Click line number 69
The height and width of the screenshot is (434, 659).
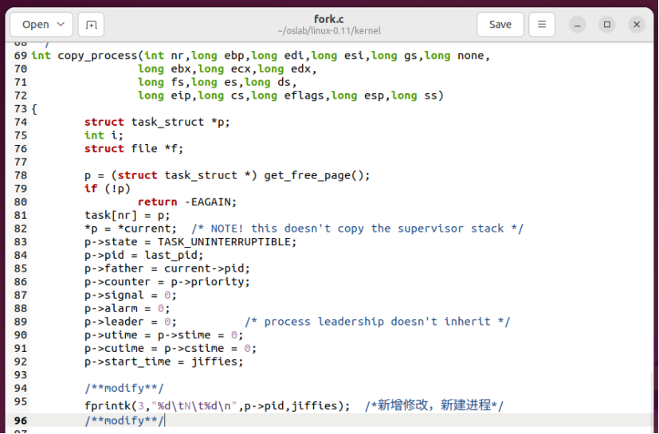(x=21, y=56)
